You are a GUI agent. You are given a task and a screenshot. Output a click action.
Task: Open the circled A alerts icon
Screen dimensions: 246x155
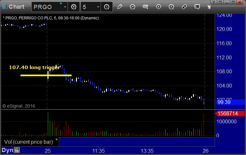pyautogui.click(x=171, y=7)
